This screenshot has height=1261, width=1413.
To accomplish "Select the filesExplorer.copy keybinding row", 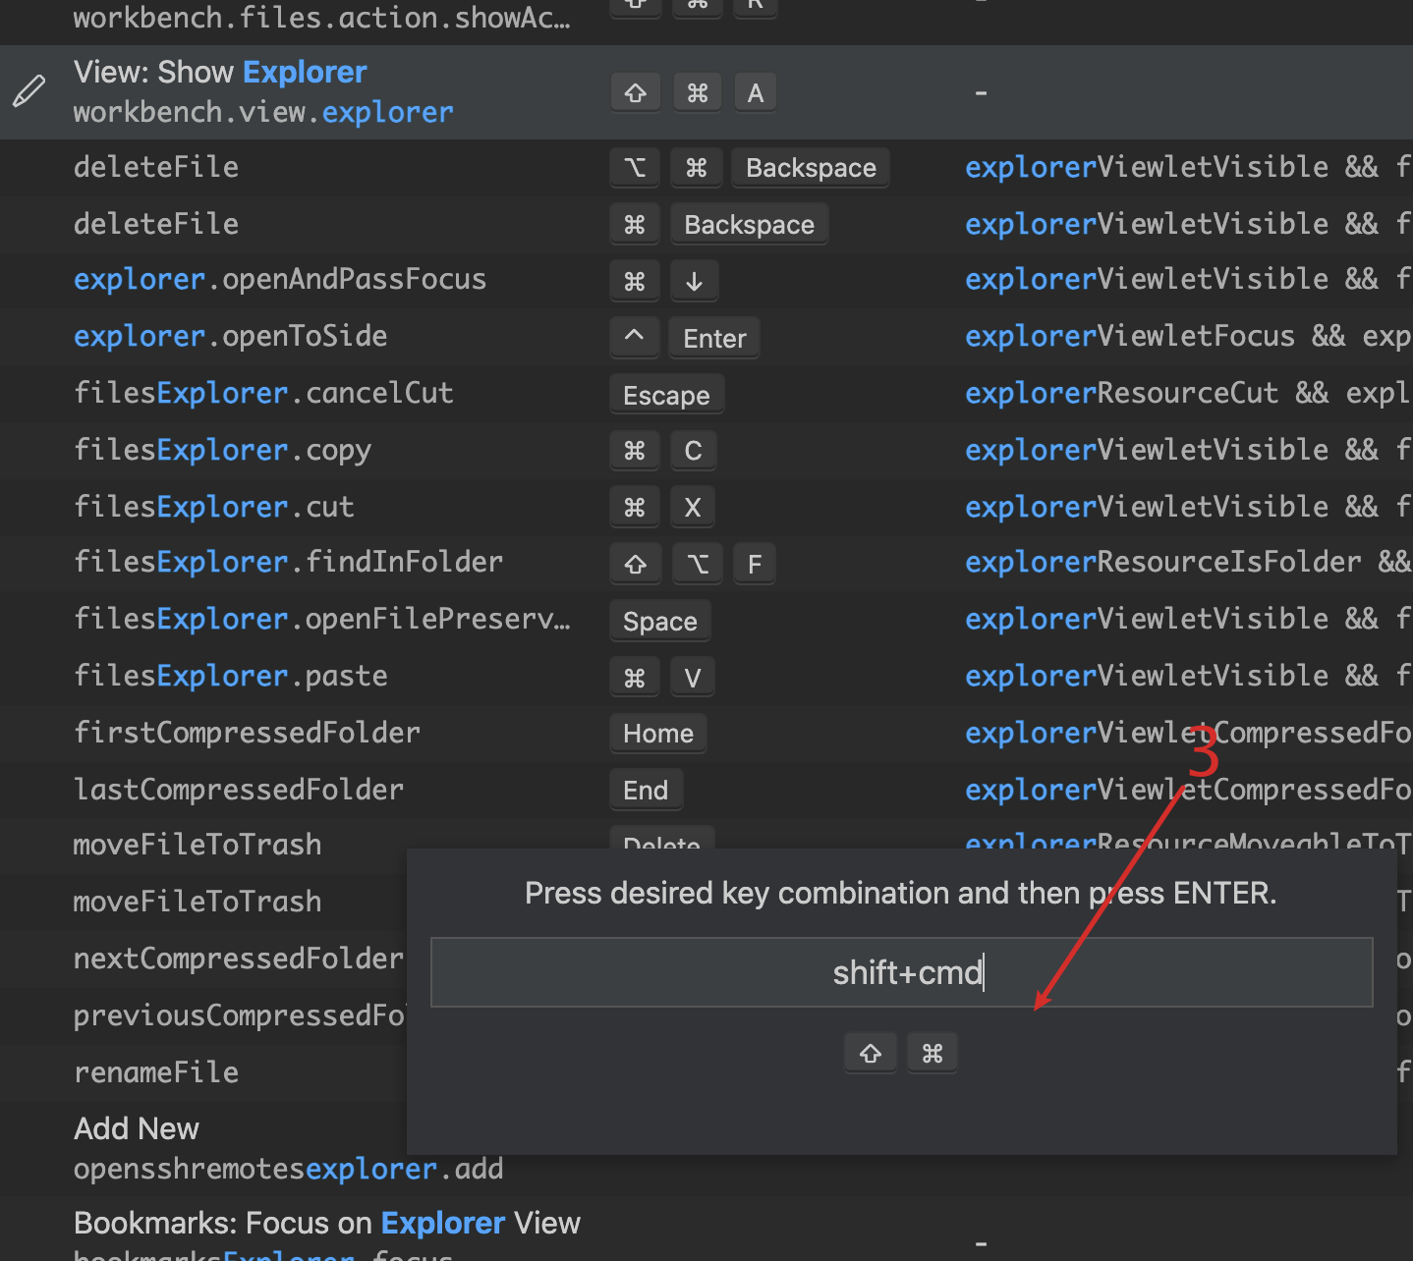I will pos(222,450).
